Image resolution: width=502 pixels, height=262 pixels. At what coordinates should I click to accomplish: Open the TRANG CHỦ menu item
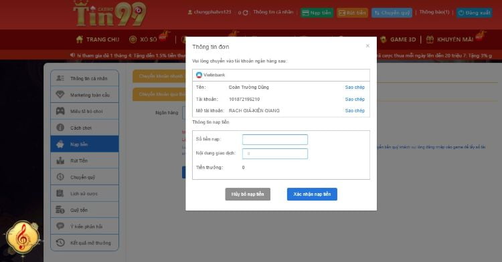98,39
